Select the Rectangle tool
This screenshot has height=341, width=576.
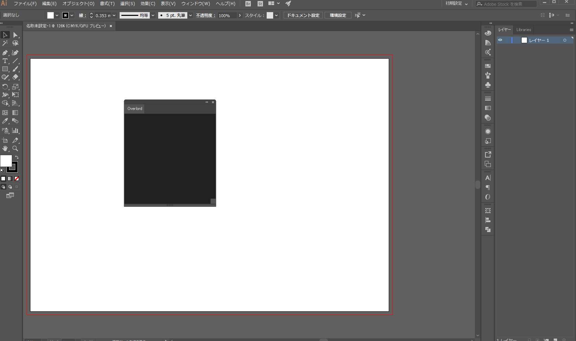[5, 69]
